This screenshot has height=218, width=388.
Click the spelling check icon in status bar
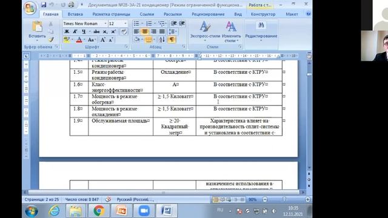click(108, 199)
